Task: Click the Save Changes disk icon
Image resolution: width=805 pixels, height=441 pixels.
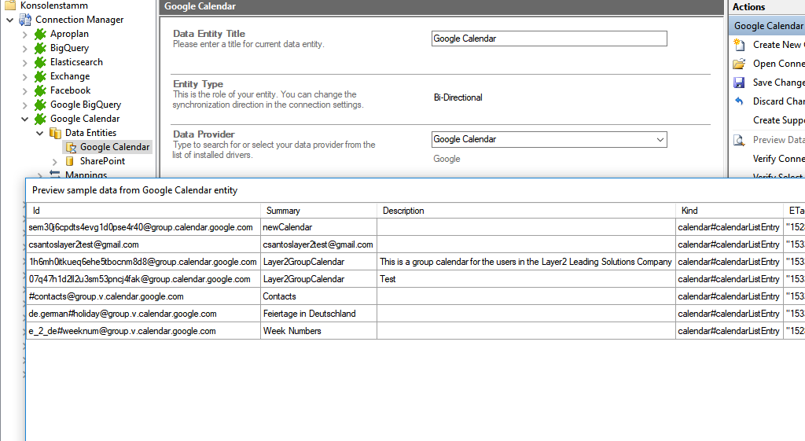Action: click(x=739, y=83)
